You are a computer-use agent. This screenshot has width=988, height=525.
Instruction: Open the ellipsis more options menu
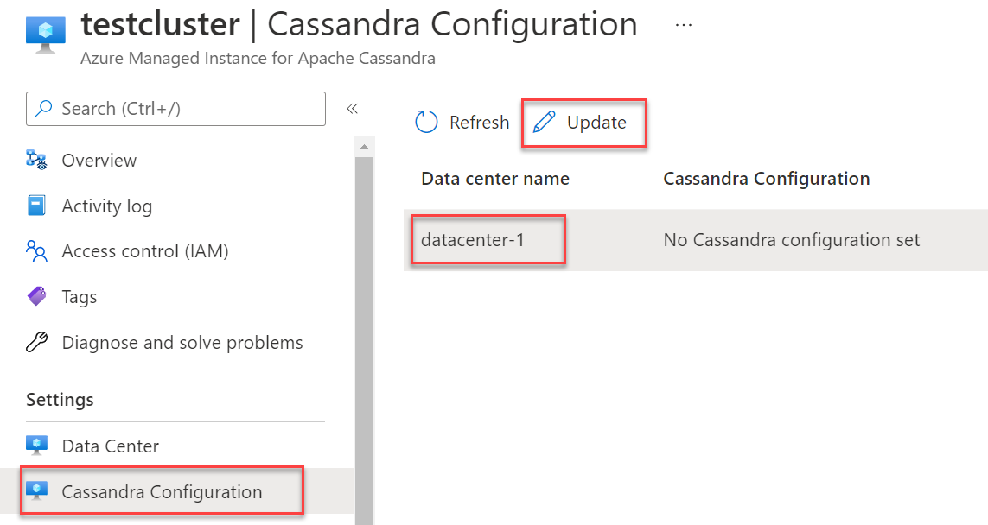684,25
